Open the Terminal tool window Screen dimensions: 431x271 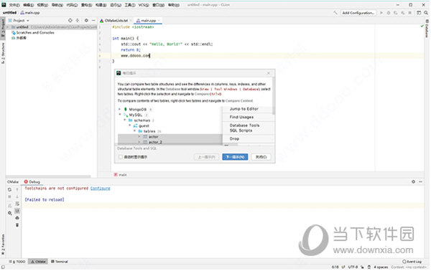click(x=60, y=262)
